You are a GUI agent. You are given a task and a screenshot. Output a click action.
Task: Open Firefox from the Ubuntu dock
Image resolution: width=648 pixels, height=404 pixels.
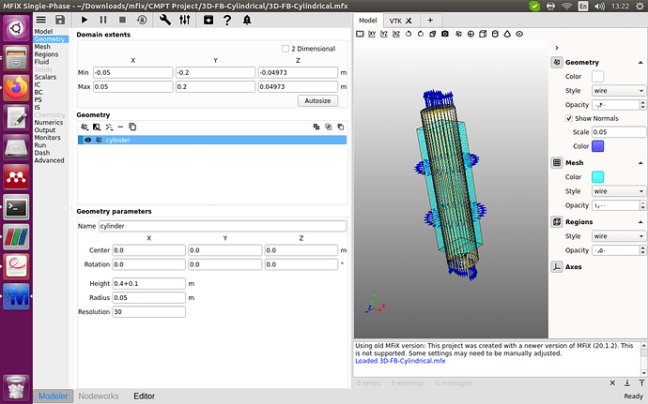click(x=16, y=88)
